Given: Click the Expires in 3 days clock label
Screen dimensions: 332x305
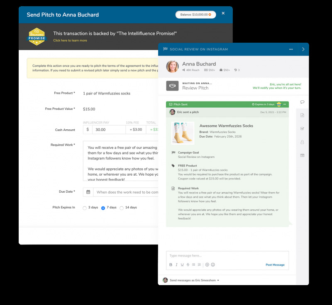Looking at the screenshot, I should [x=263, y=104].
